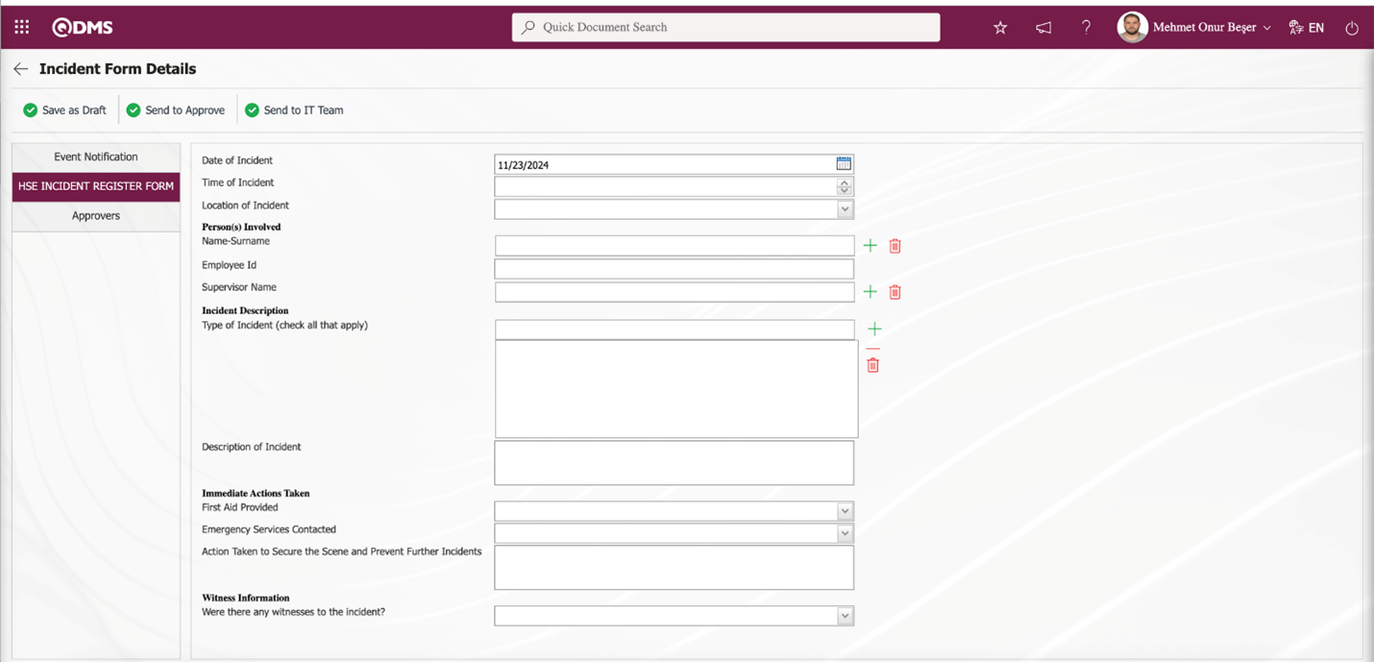Image resolution: width=1374 pixels, height=662 pixels.
Task: Open the calendar picker for Date of Incident
Action: click(844, 164)
